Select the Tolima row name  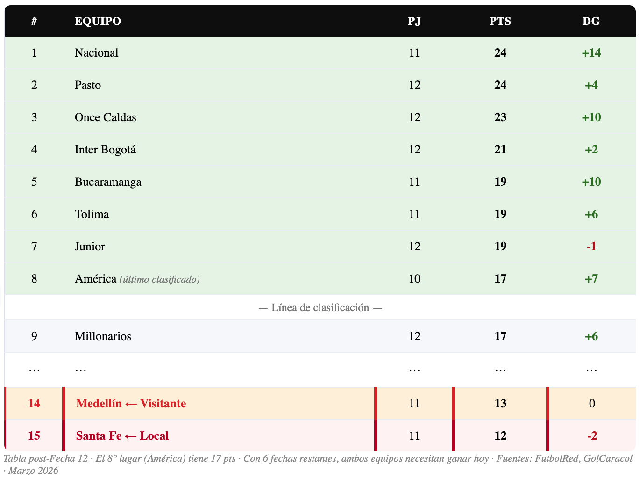pyautogui.click(x=92, y=214)
